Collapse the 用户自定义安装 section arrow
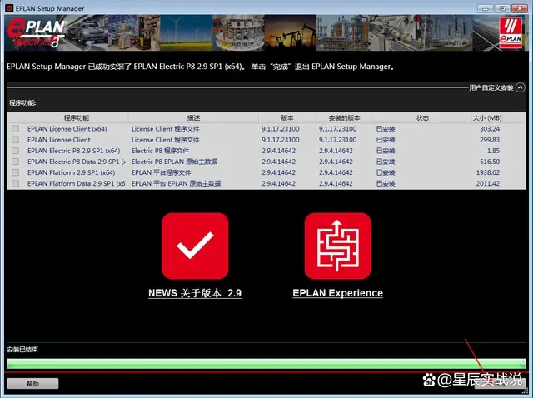Image resolution: width=533 pixels, height=398 pixels. 520,87
